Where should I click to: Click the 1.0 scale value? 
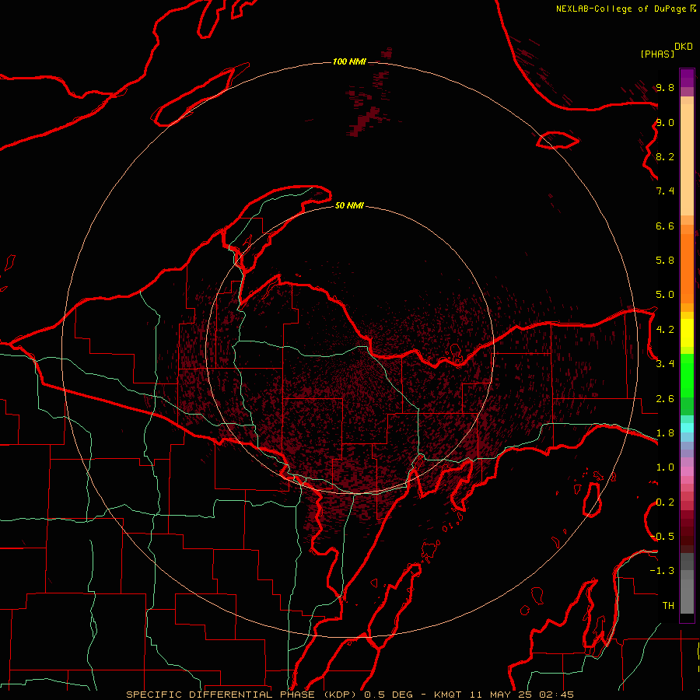[665, 467]
